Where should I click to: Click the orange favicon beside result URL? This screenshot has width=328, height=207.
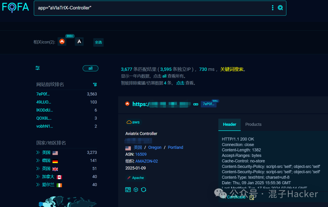(x=127, y=104)
